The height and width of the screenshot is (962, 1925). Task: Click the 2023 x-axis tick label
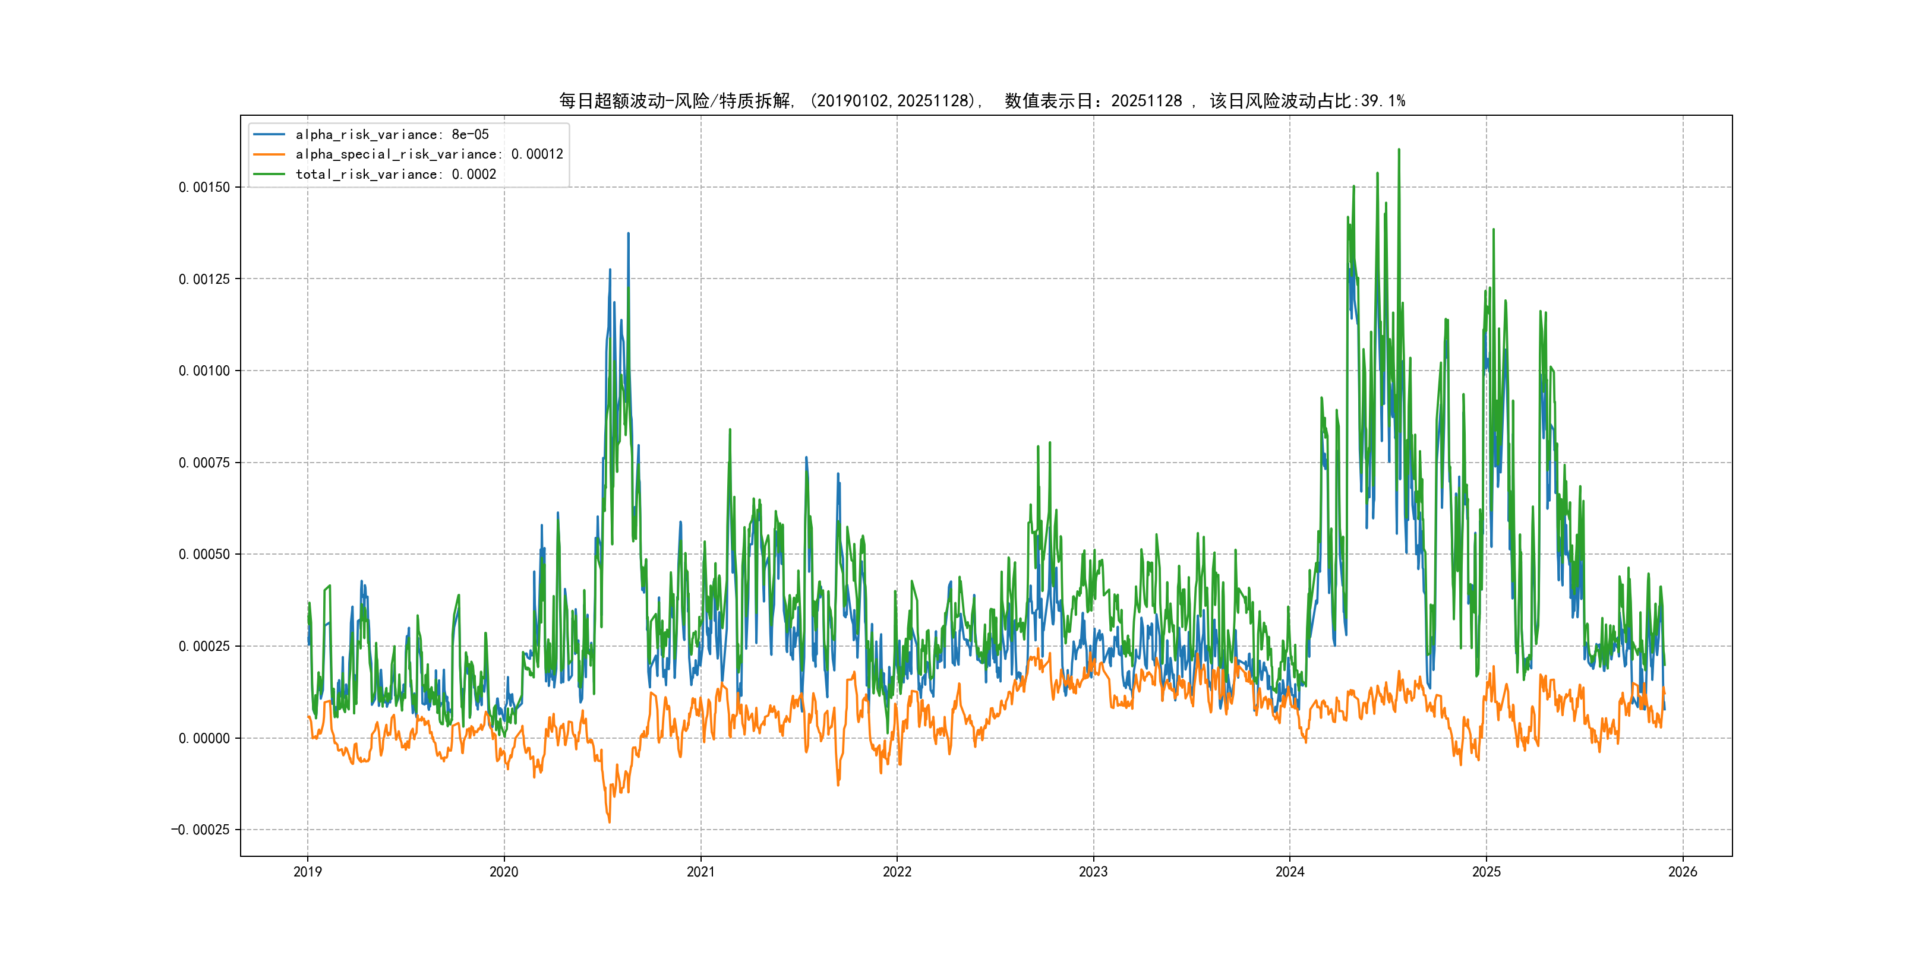[1093, 872]
